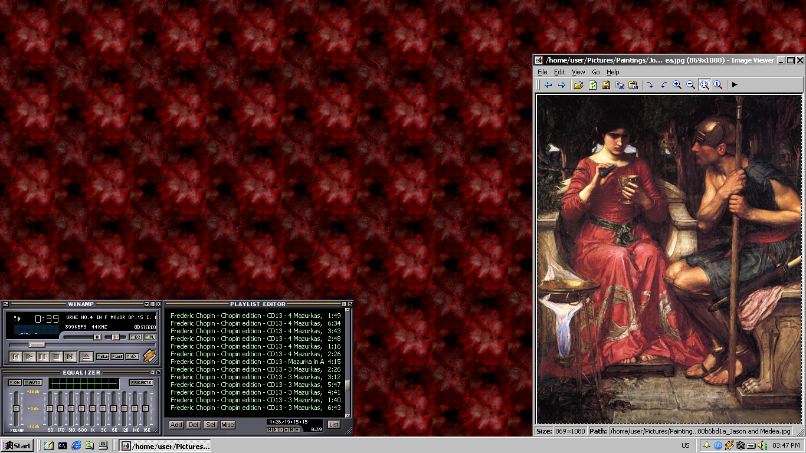The height and width of the screenshot is (453, 806).
Task: Open the Start menu
Action: (17, 446)
